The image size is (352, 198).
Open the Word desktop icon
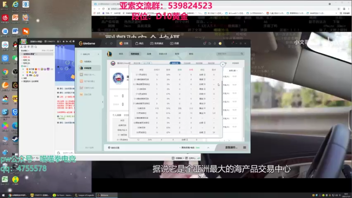pyautogui.click(x=15, y=32)
